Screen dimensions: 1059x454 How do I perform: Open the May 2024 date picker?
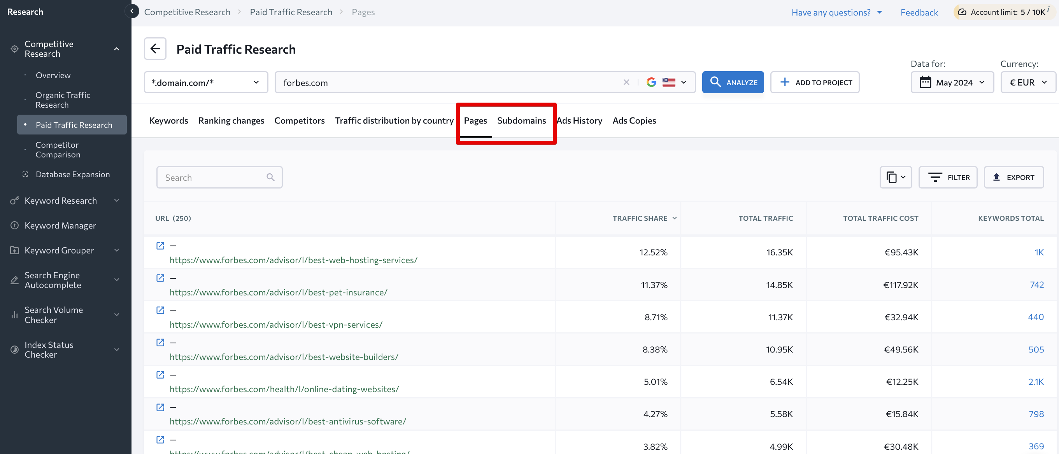[952, 82]
